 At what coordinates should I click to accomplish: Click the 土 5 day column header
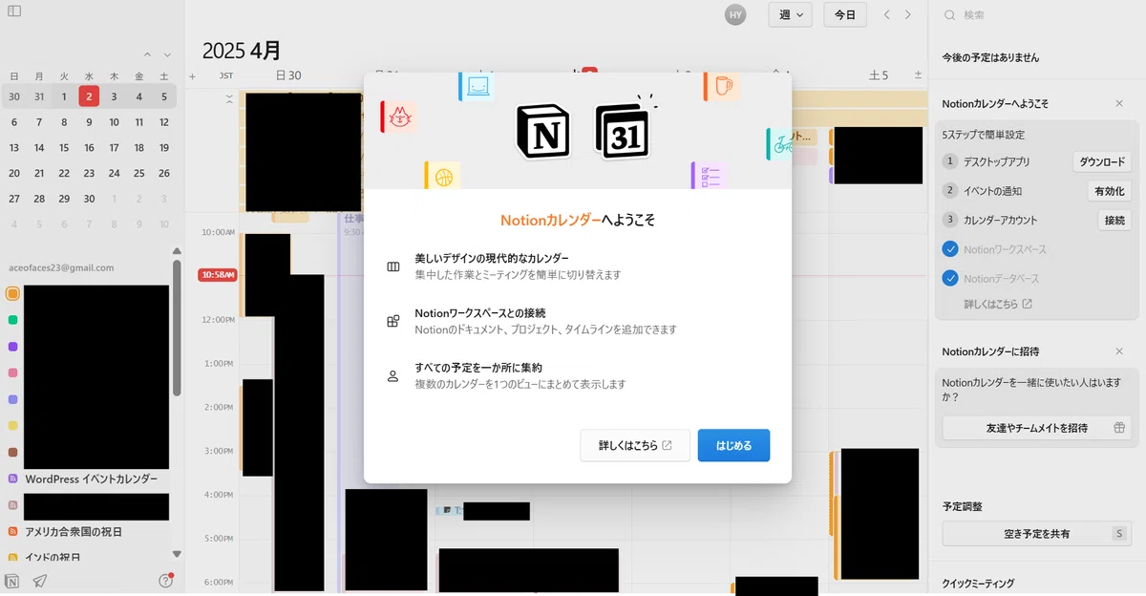pyautogui.click(x=879, y=75)
